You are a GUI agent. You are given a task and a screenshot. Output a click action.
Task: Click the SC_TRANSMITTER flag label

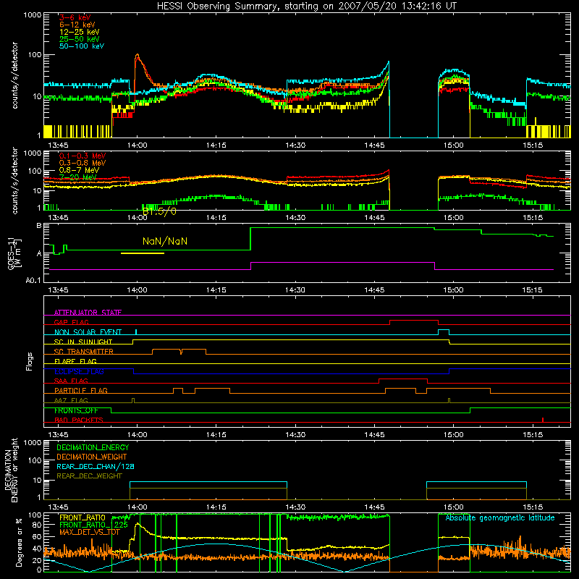pyautogui.click(x=84, y=352)
